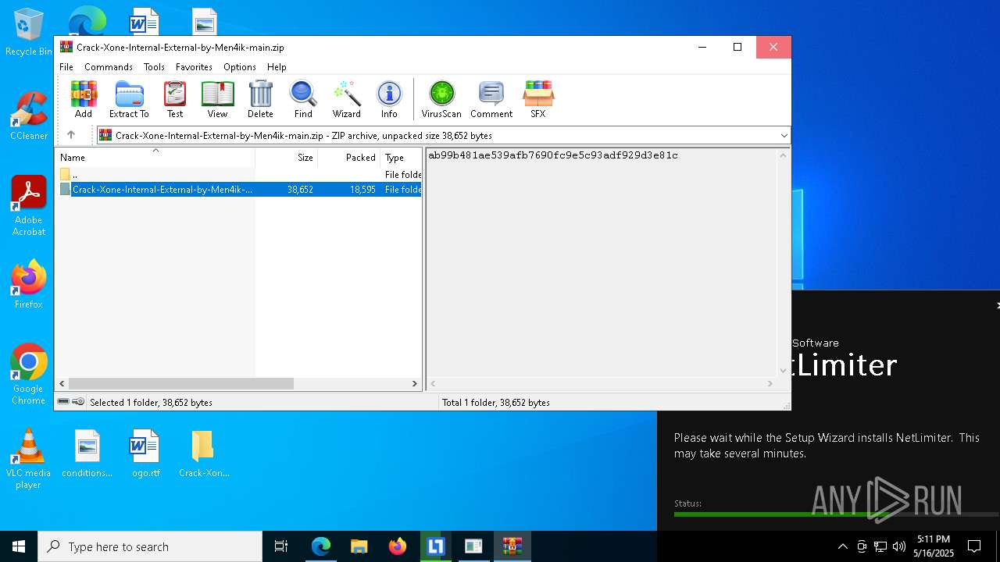Image resolution: width=1000 pixels, height=562 pixels.
Task: Click the Extract To toolbar icon
Action: point(129,99)
